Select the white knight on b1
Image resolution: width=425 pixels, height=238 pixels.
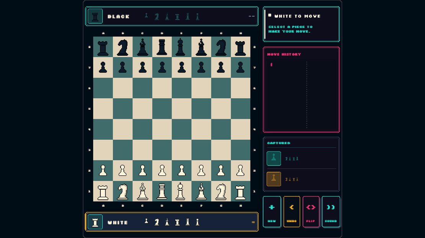123,191
